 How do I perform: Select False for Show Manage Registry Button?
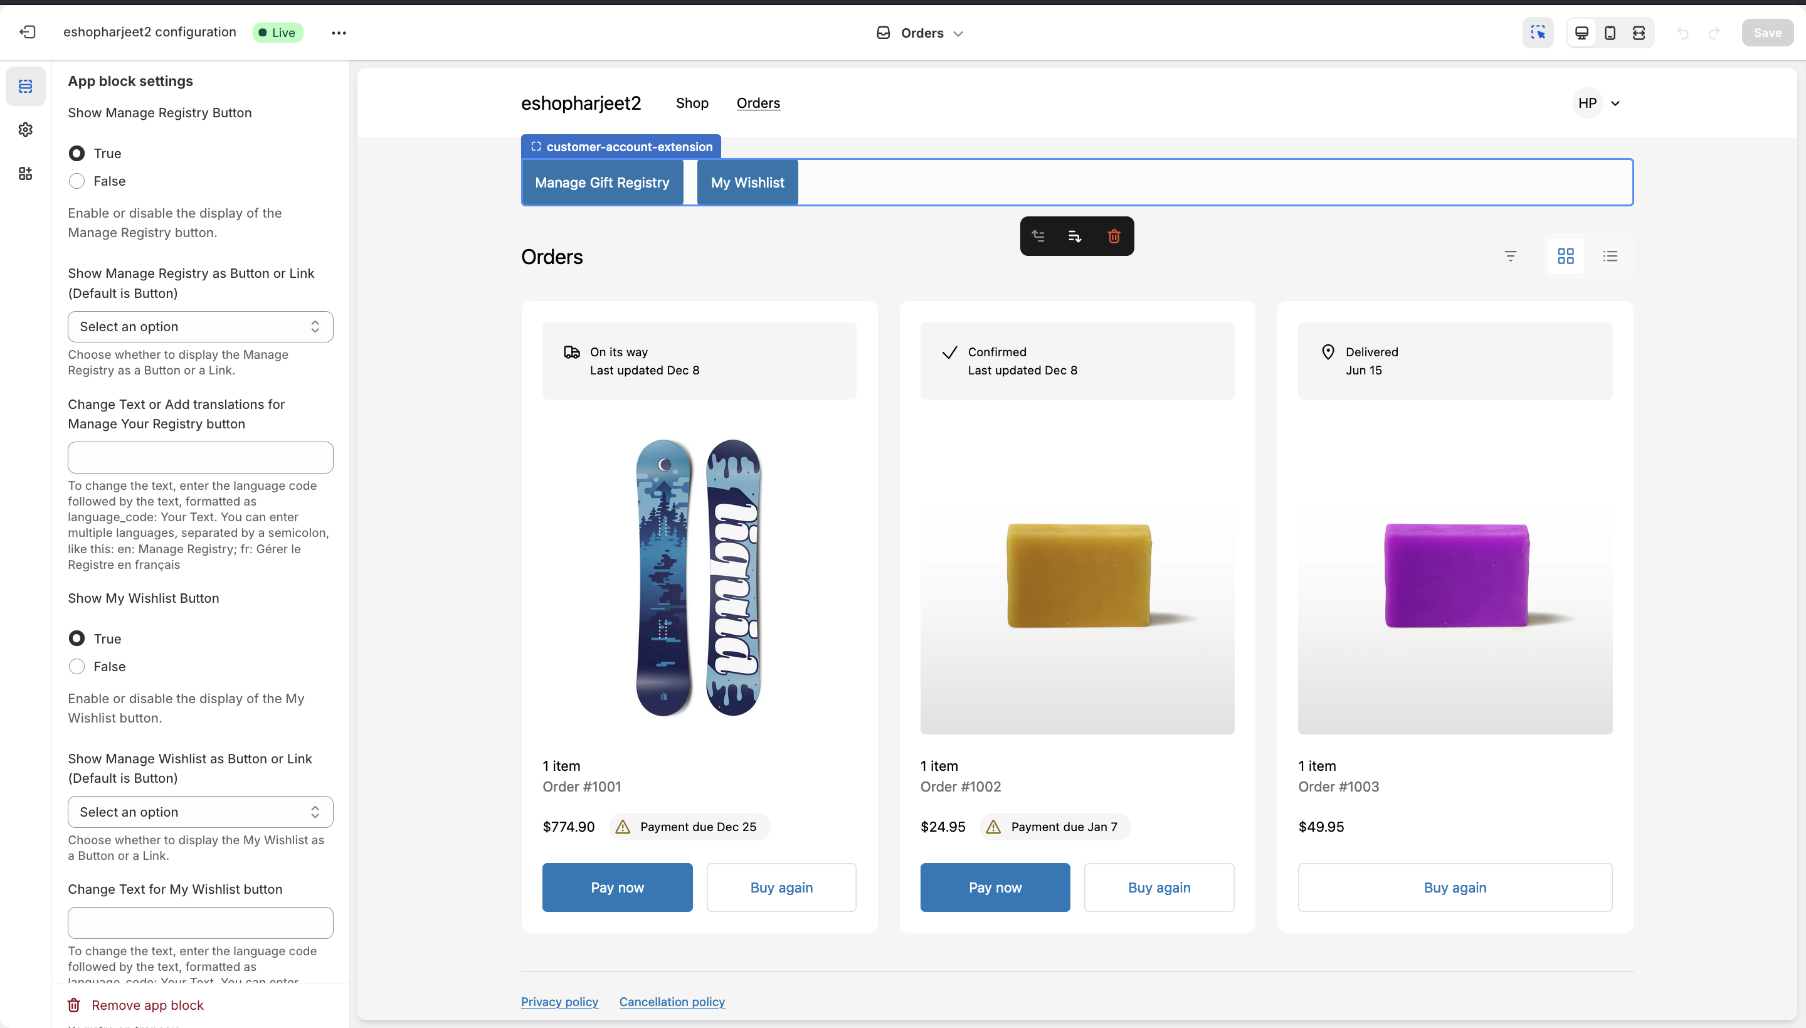pos(77,181)
